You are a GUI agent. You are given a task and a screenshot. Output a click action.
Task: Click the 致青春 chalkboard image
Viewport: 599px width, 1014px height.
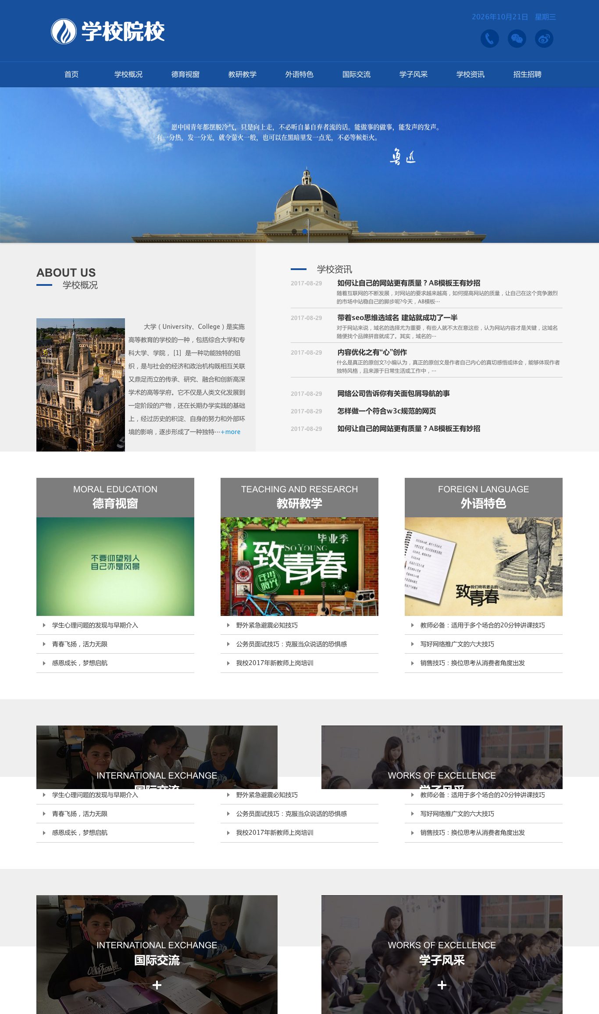[299, 566]
